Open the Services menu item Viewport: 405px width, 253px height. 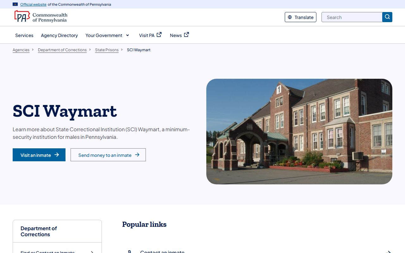24,35
